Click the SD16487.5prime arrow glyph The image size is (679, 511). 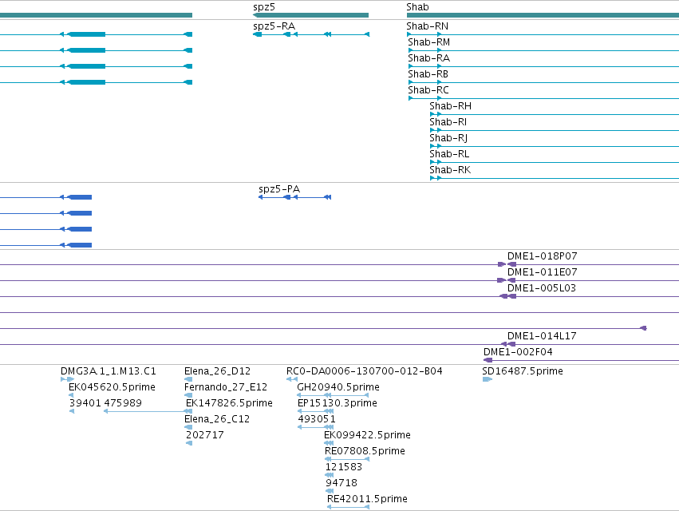pyautogui.click(x=488, y=379)
